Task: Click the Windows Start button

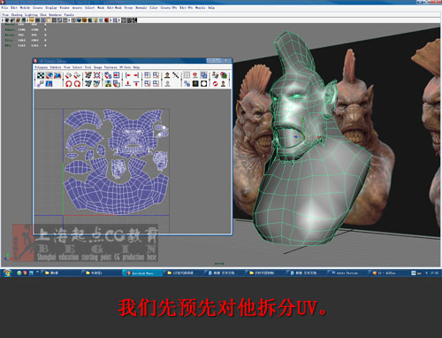Action: point(7,273)
